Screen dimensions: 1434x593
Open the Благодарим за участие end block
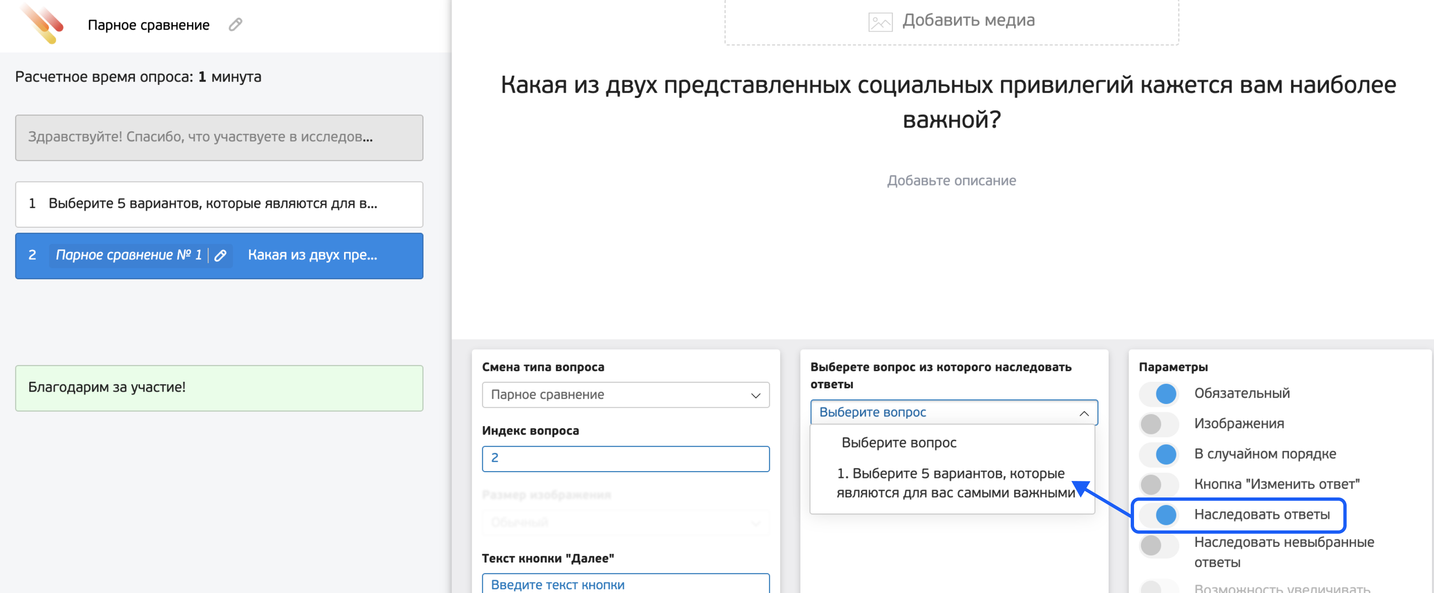click(x=219, y=388)
